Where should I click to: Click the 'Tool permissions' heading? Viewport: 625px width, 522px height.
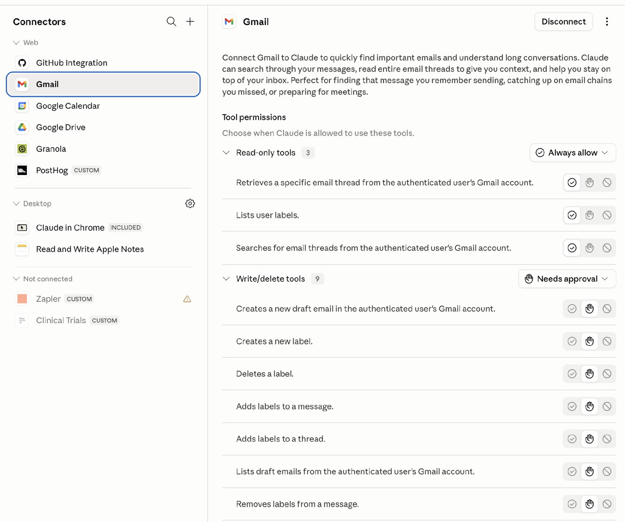[x=254, y=117]
